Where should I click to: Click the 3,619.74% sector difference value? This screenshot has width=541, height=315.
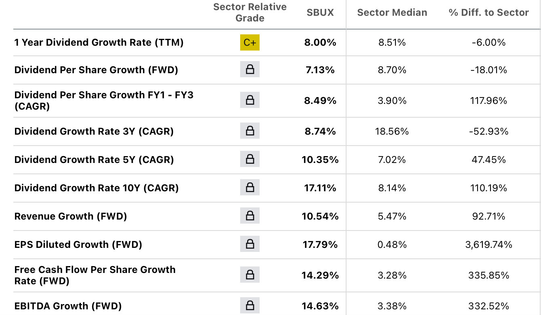[488, 245]
